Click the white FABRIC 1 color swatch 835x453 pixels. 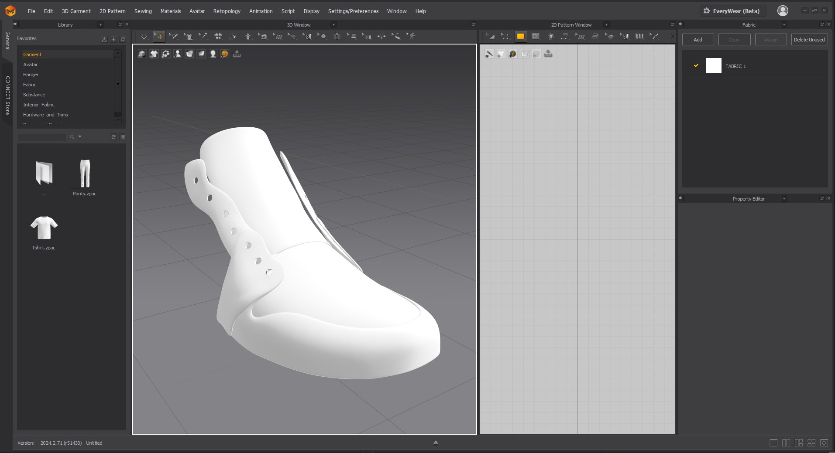tap(714, 66)
